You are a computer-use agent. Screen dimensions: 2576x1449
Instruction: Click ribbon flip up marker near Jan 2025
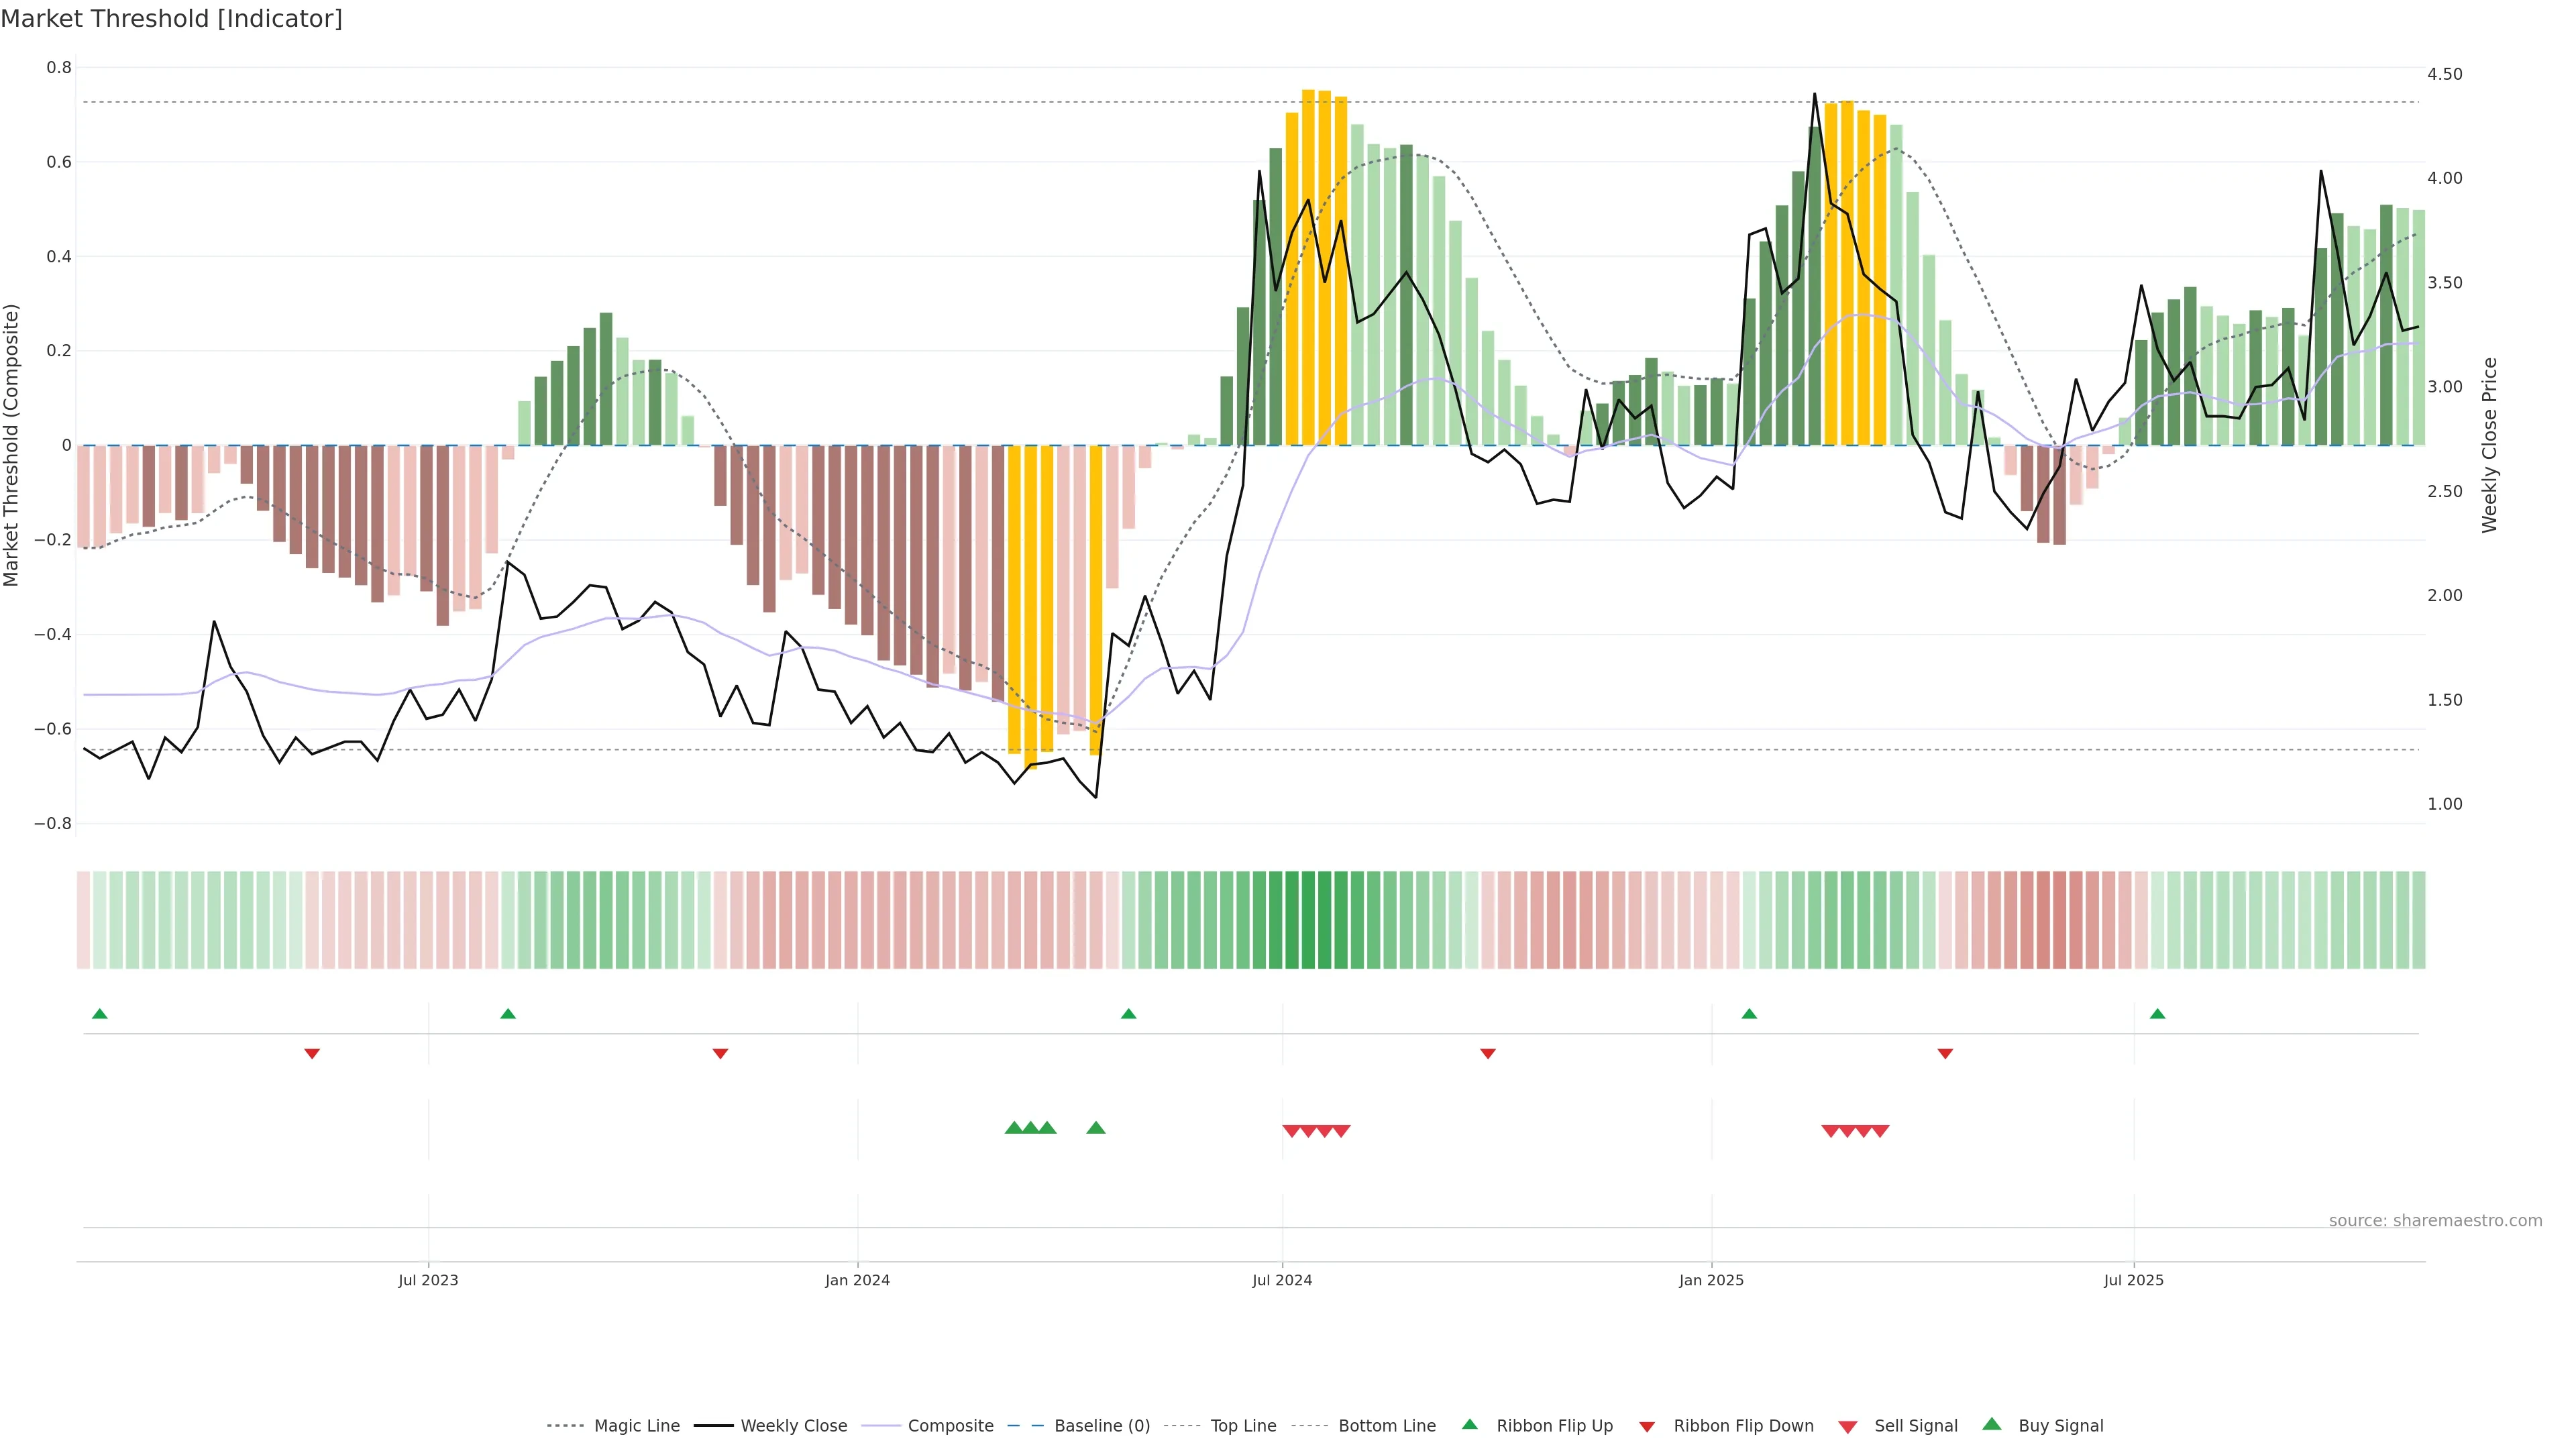1749,1014
